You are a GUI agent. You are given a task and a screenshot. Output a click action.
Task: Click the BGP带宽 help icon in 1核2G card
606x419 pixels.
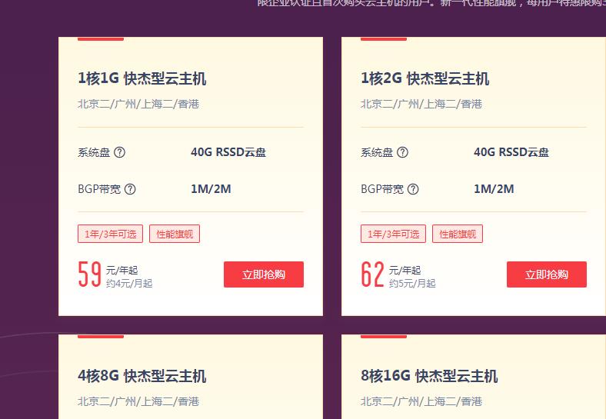(x=414, y=189)
